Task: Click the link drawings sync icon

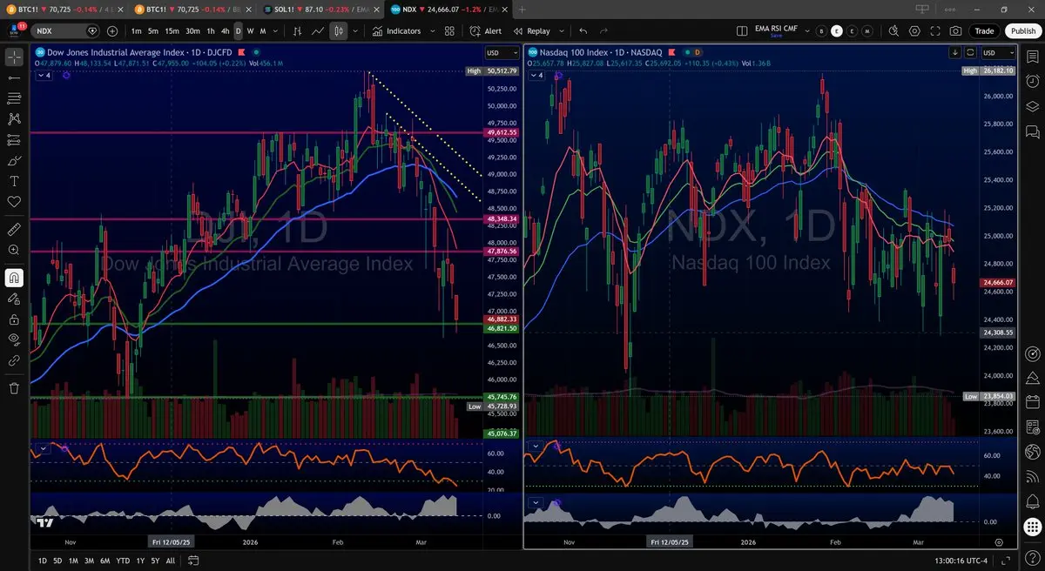Action: [14, 359]
